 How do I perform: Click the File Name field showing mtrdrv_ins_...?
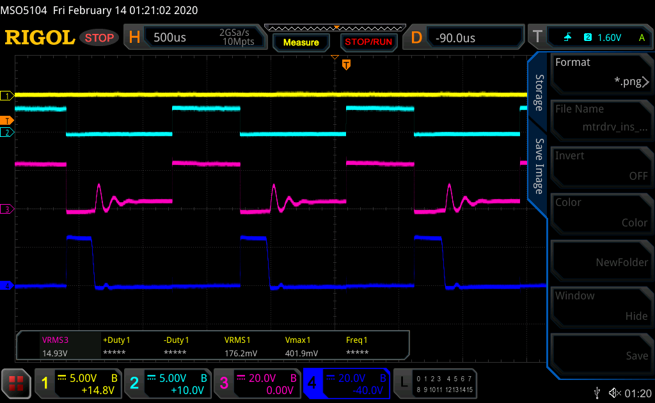click(601, 120)
